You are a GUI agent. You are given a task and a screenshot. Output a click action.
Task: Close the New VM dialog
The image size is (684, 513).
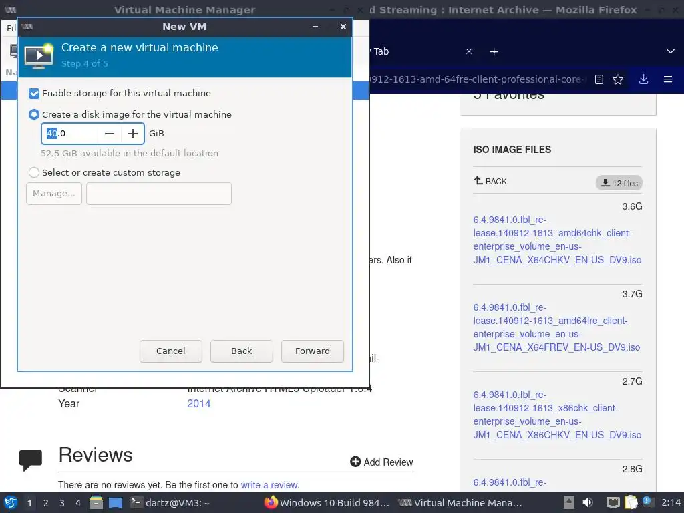click(343, 27)
